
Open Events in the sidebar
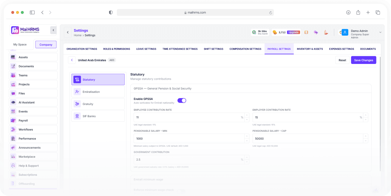pos(33,112)
